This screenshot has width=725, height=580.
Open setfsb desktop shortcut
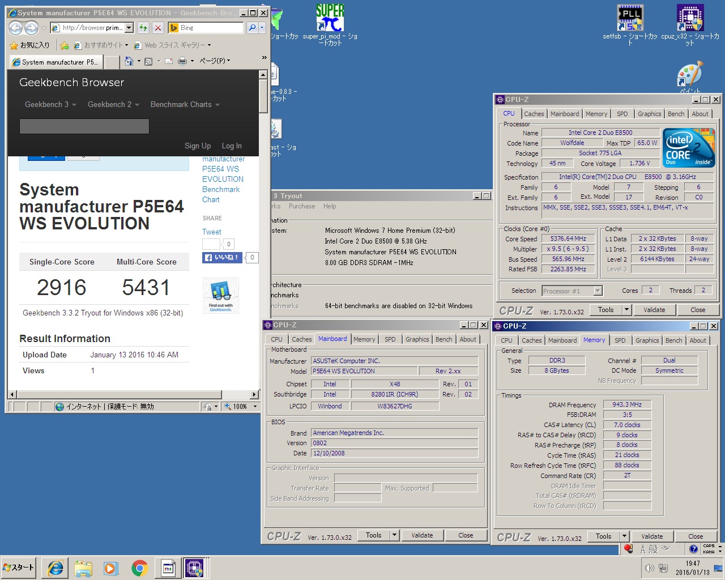[x=630, y=25]
